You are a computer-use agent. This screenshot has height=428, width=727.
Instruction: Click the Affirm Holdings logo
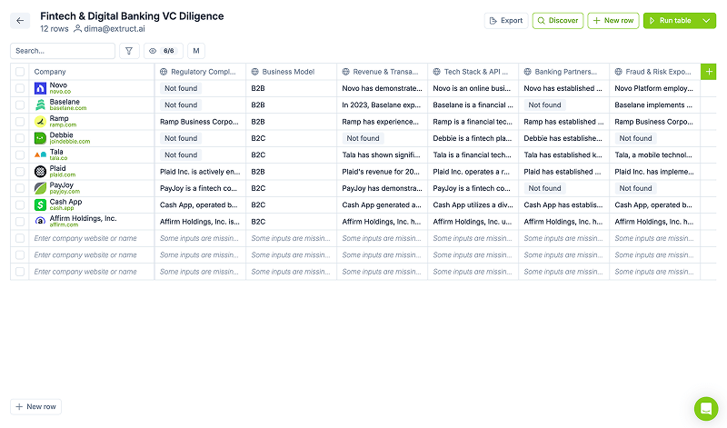[x=40, y=222]
